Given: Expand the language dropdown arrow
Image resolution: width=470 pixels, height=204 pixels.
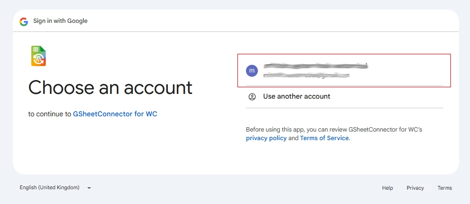Looking at the screenshot, I should pos(89,188).
